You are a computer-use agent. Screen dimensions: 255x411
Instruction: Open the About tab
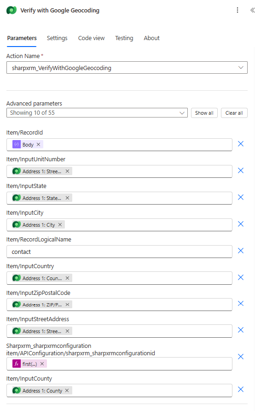point(151,38)
